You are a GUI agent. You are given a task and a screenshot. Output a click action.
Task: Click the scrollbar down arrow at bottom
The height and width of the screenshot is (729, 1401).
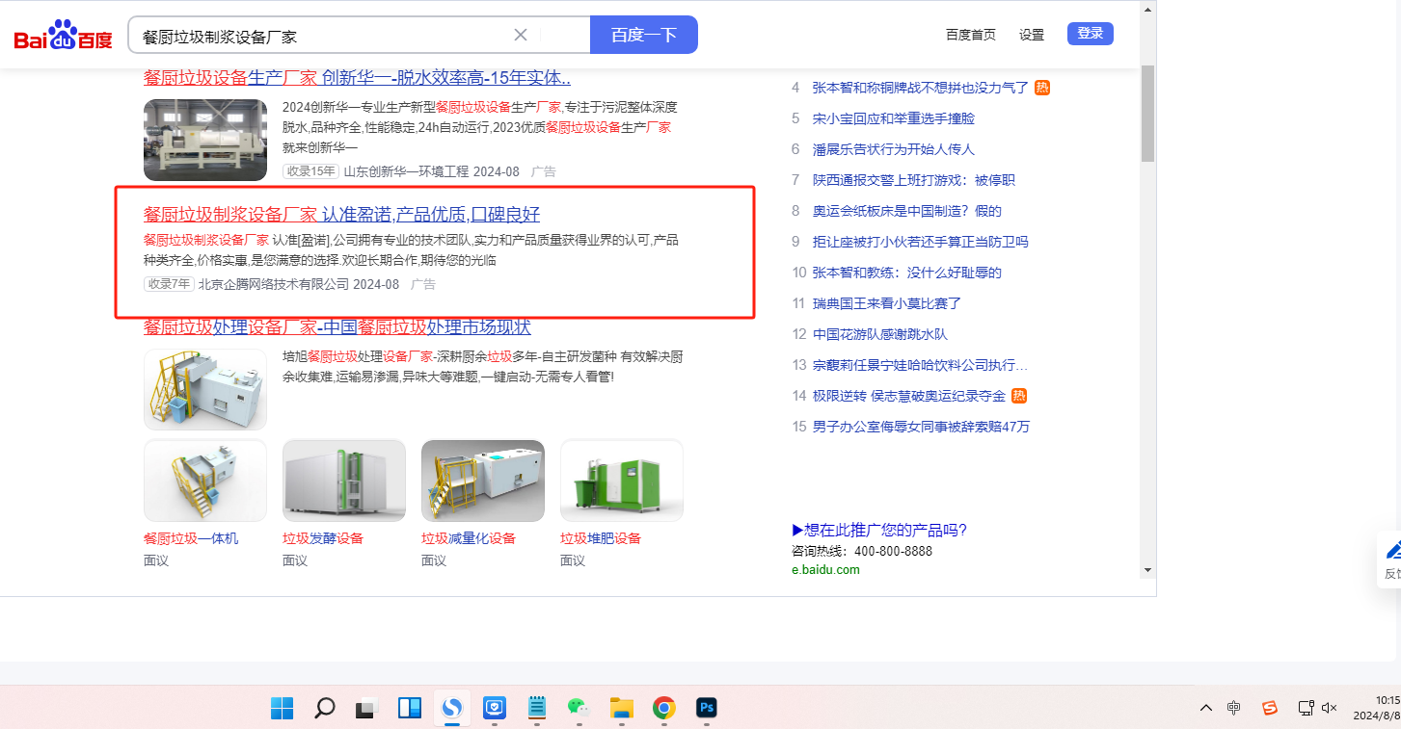click(x=1147, y=569)
